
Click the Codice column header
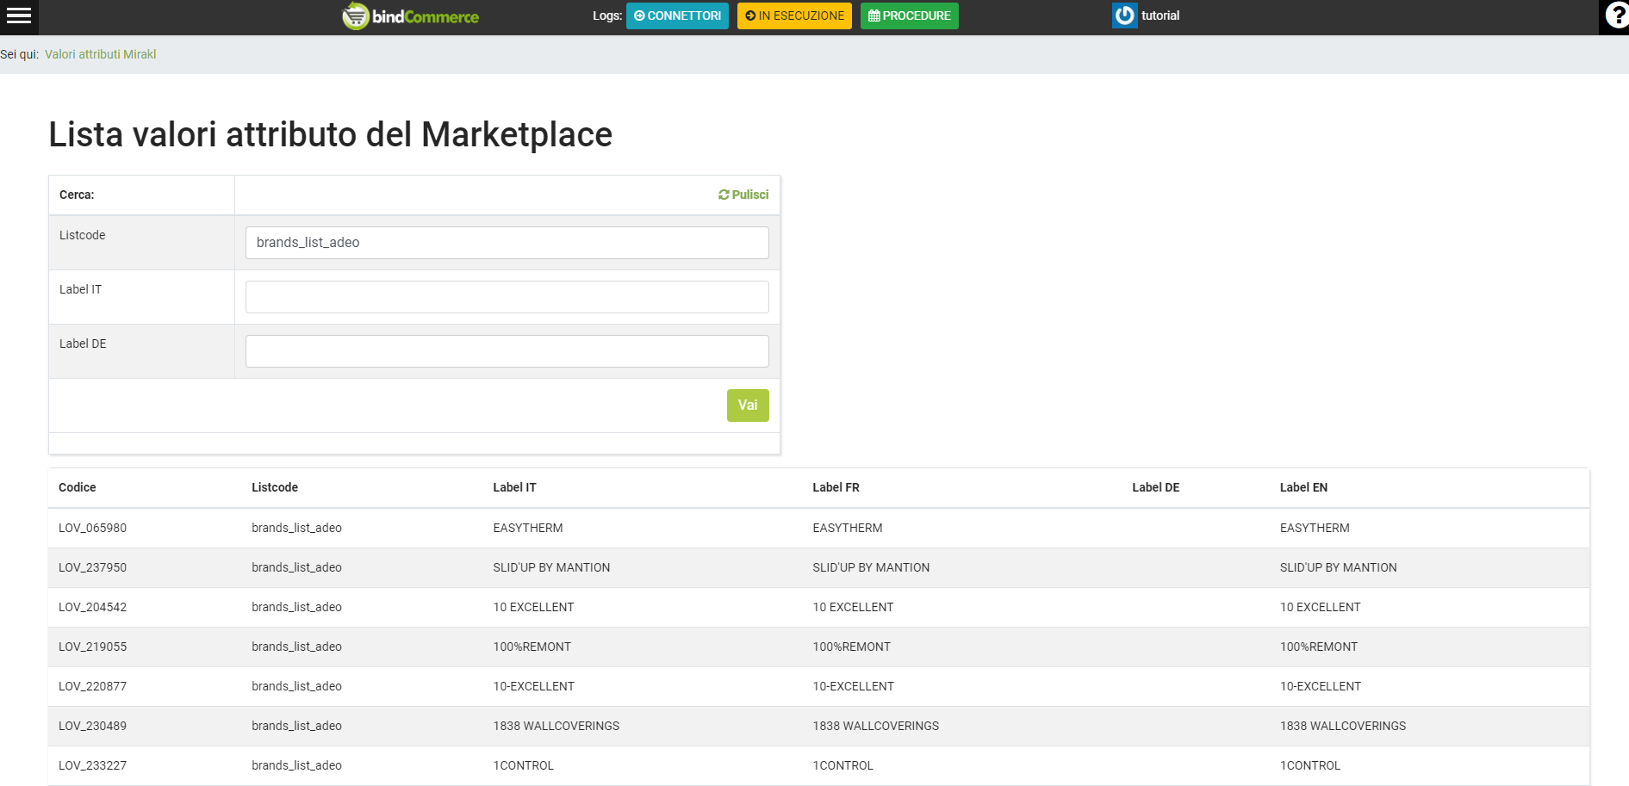78,487
